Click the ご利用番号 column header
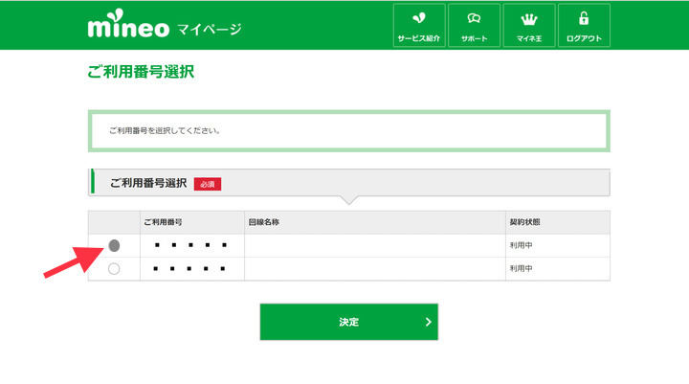The image size is (689, 384). (164, 222)
